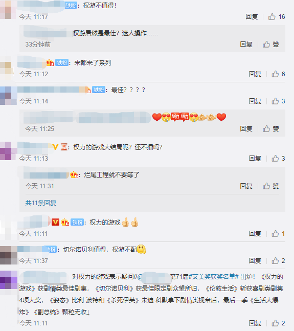Reply to the '来都来了系列' comment

click(x=255, y=74)
